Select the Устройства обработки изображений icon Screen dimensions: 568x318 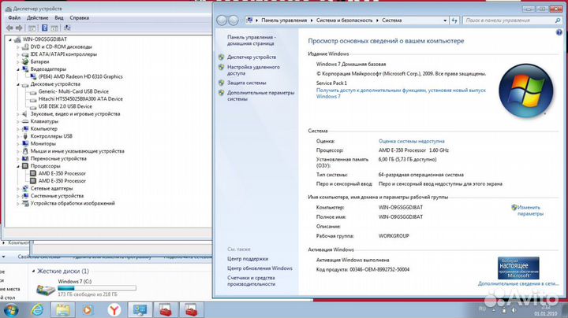coord(25,203)
